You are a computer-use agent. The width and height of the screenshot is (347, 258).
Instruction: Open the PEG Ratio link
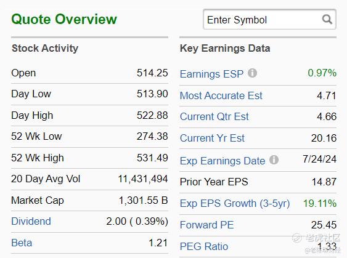pos(204,246)
